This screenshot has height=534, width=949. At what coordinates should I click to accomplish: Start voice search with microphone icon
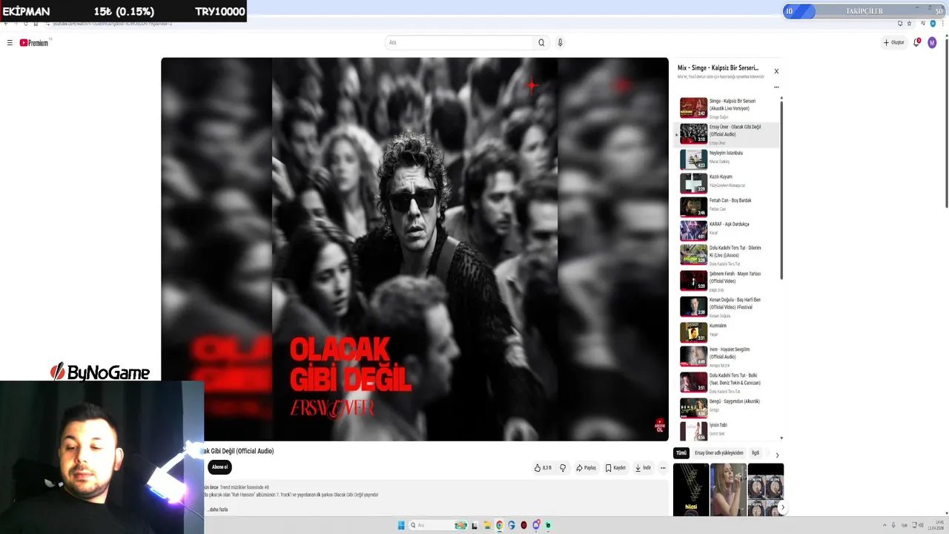pyautogui.click(x=560, y=42)
